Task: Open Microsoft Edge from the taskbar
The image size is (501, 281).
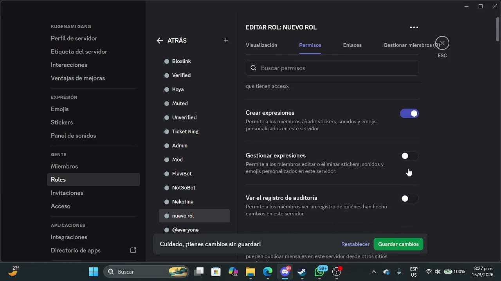Action: point(268,272)
